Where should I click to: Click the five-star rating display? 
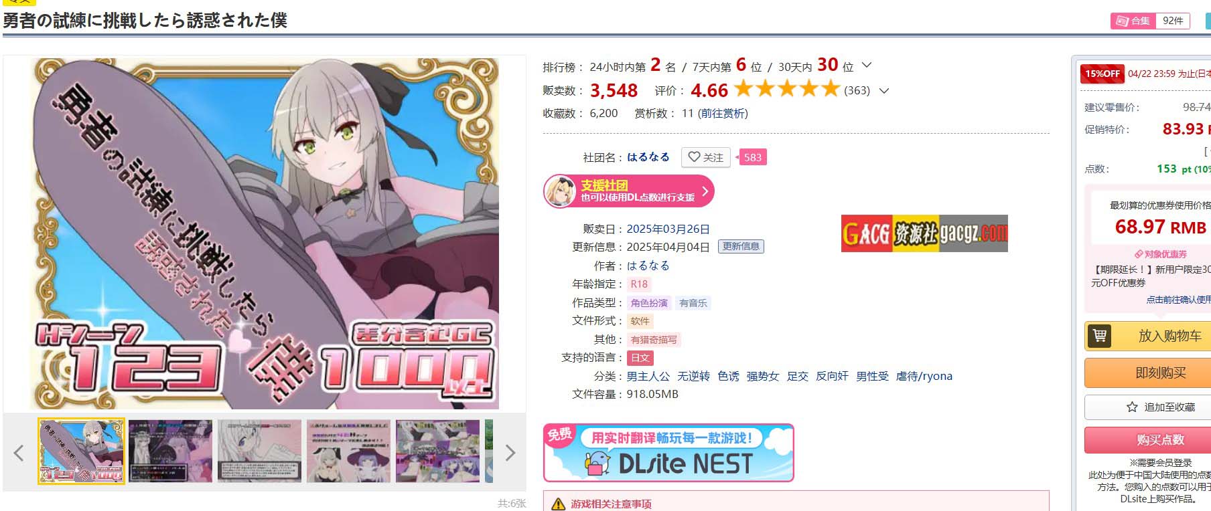787,88
